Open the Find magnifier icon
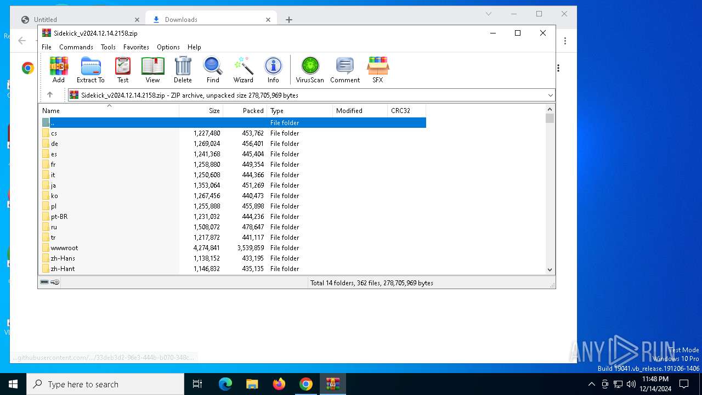The height and width of the screenshot is (395, 702). (213, 70)
